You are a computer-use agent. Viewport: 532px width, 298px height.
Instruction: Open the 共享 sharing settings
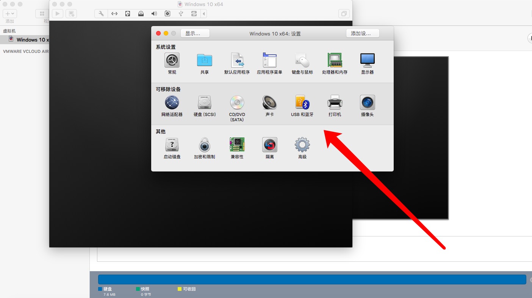coord(205,63)
